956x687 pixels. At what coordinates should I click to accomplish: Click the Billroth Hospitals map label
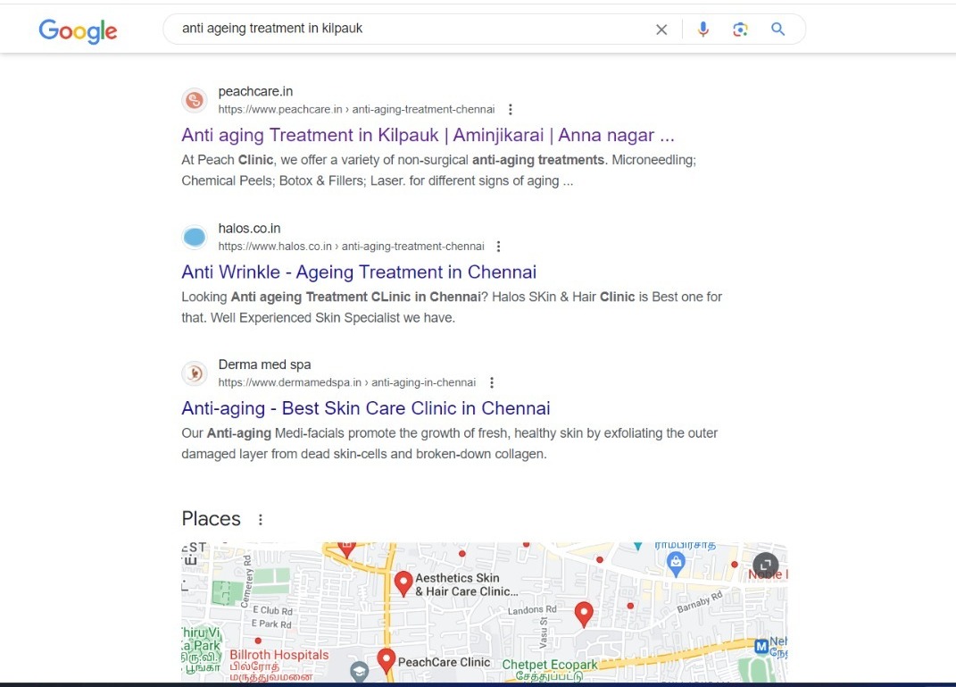278,655
